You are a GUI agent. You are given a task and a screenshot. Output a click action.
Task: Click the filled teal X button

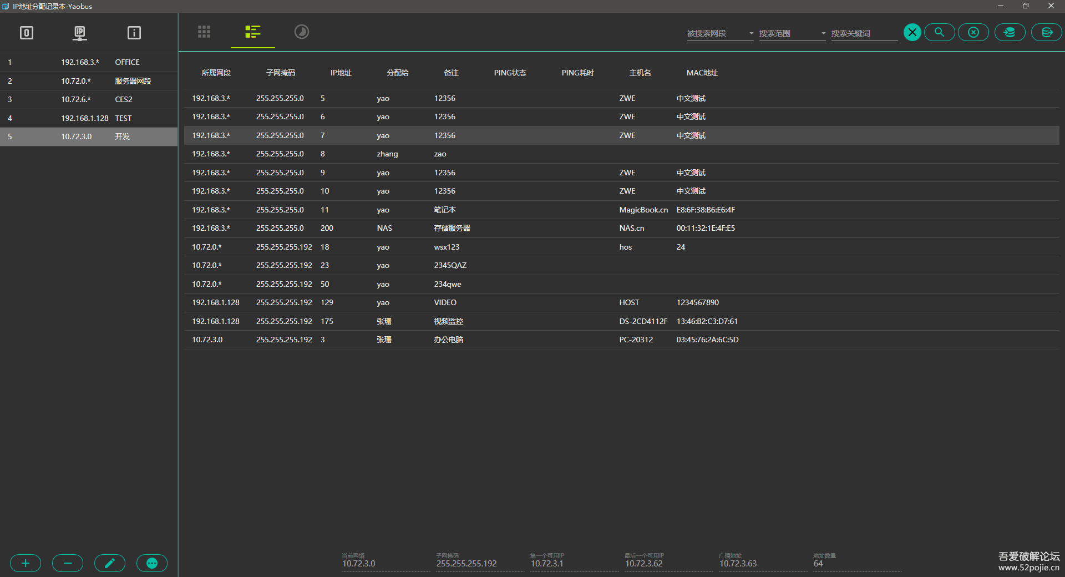coord(912,32)
